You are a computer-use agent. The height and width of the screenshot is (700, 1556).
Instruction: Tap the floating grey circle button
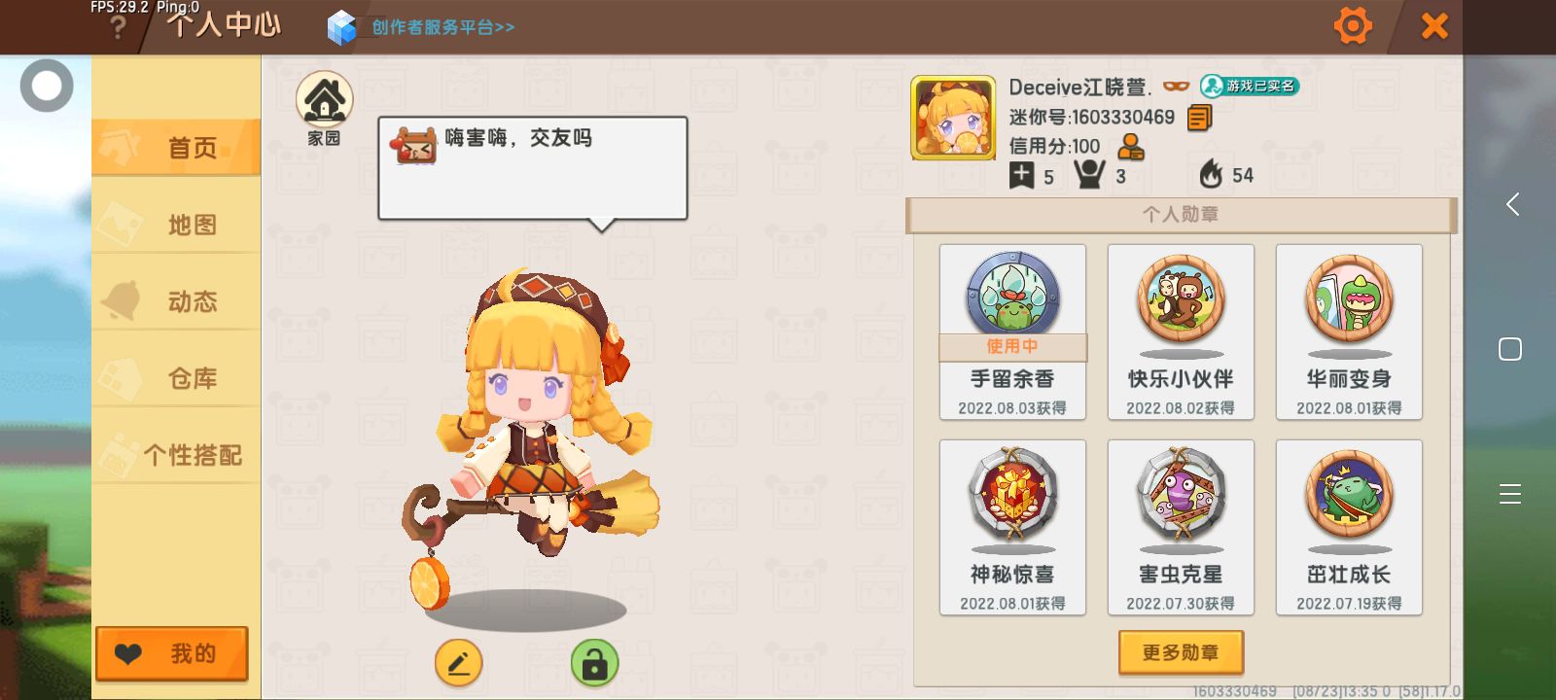(47, 86)
